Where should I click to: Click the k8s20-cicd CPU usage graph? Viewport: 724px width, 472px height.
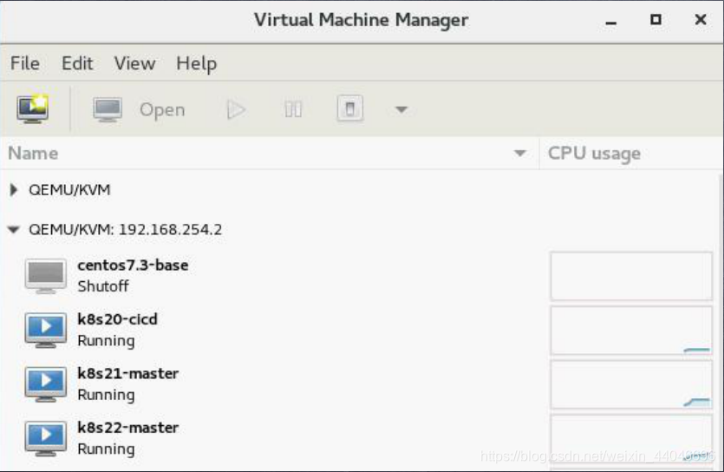point(631,331)
